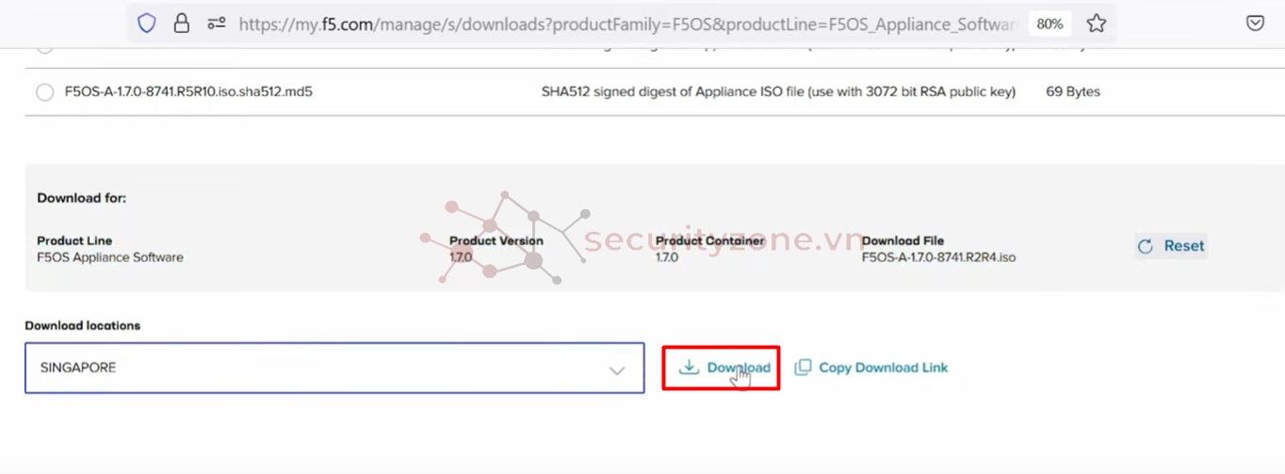1285x474 pixels.
Task: Click the download arrow icon
Action: tap(690, 368)
